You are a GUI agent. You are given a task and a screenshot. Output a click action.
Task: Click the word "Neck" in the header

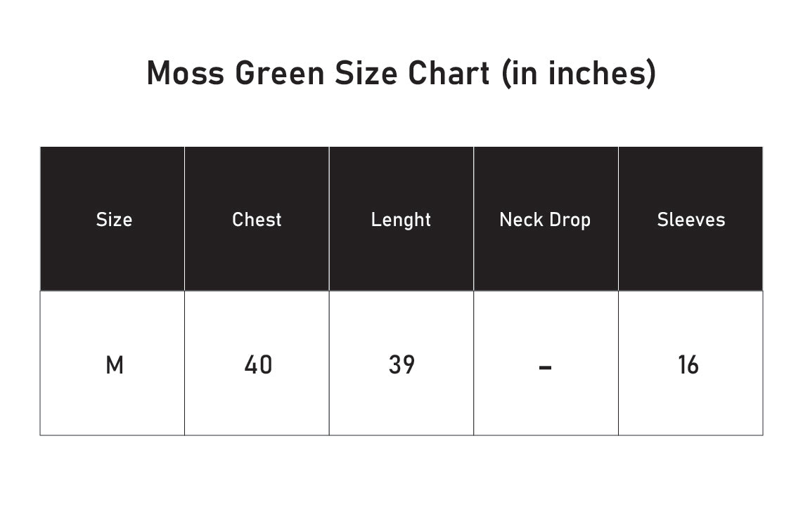[521, 220]
